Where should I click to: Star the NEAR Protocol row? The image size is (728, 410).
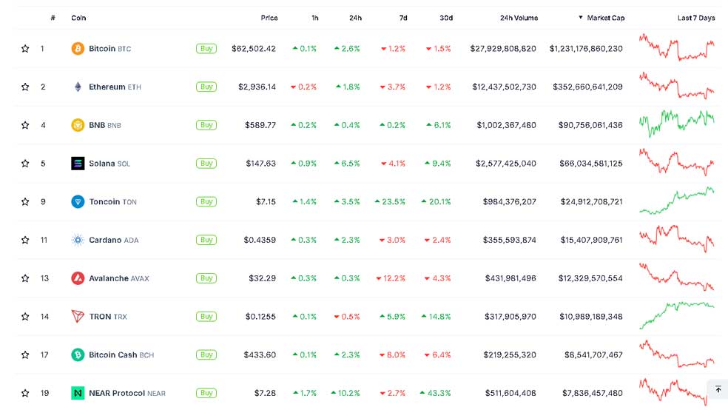tap(25, 393)
